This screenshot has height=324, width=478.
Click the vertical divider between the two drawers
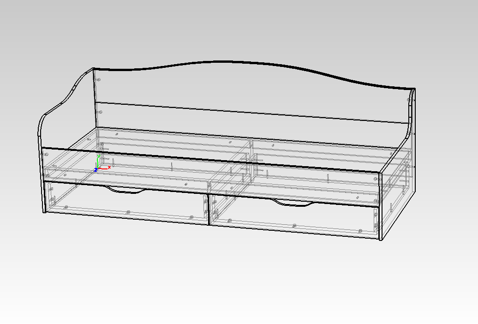tap(209, 210)
